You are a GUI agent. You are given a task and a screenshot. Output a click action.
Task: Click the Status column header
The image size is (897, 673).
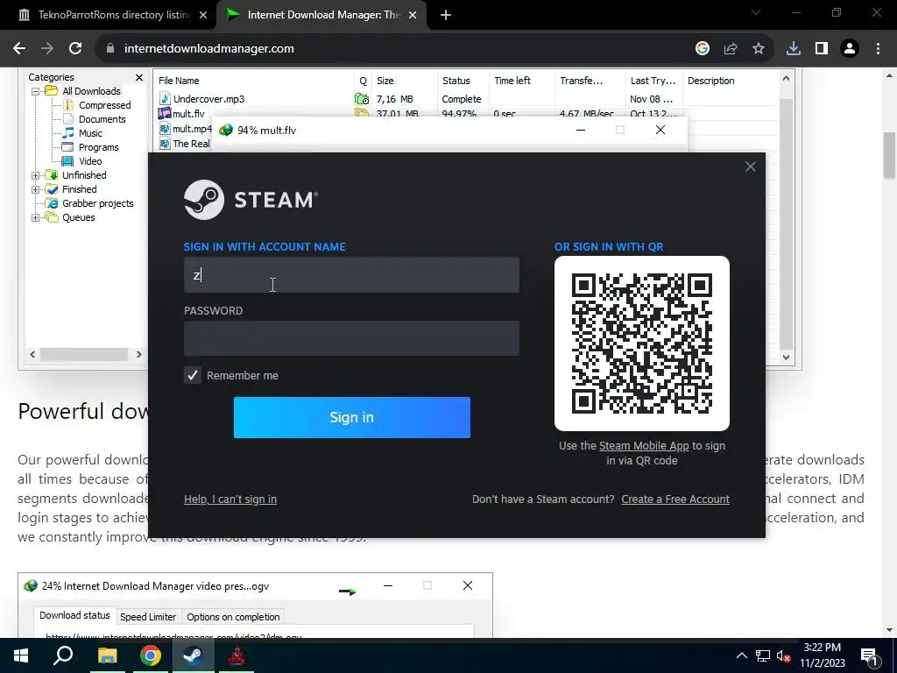coord(463,81)
